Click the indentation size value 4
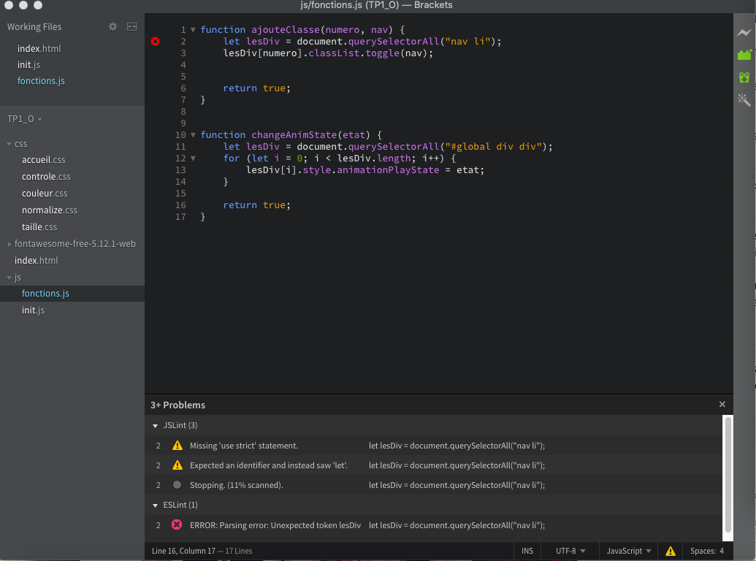 click(x=722, y=551)
